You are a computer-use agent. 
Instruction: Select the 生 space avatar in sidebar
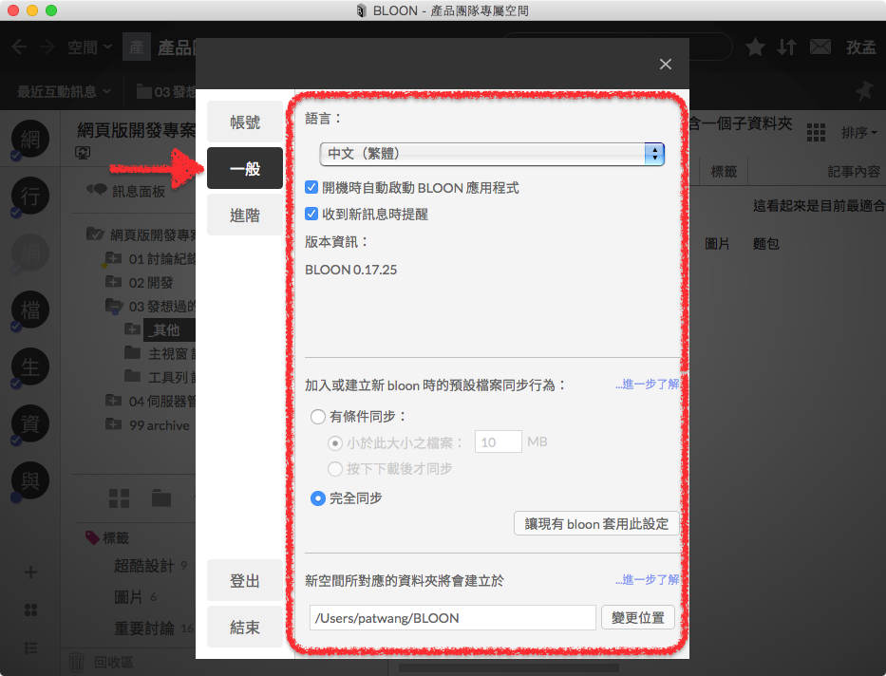tap(30, 366)
